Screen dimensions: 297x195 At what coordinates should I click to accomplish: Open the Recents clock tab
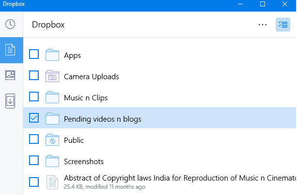[x=10, y=25]
